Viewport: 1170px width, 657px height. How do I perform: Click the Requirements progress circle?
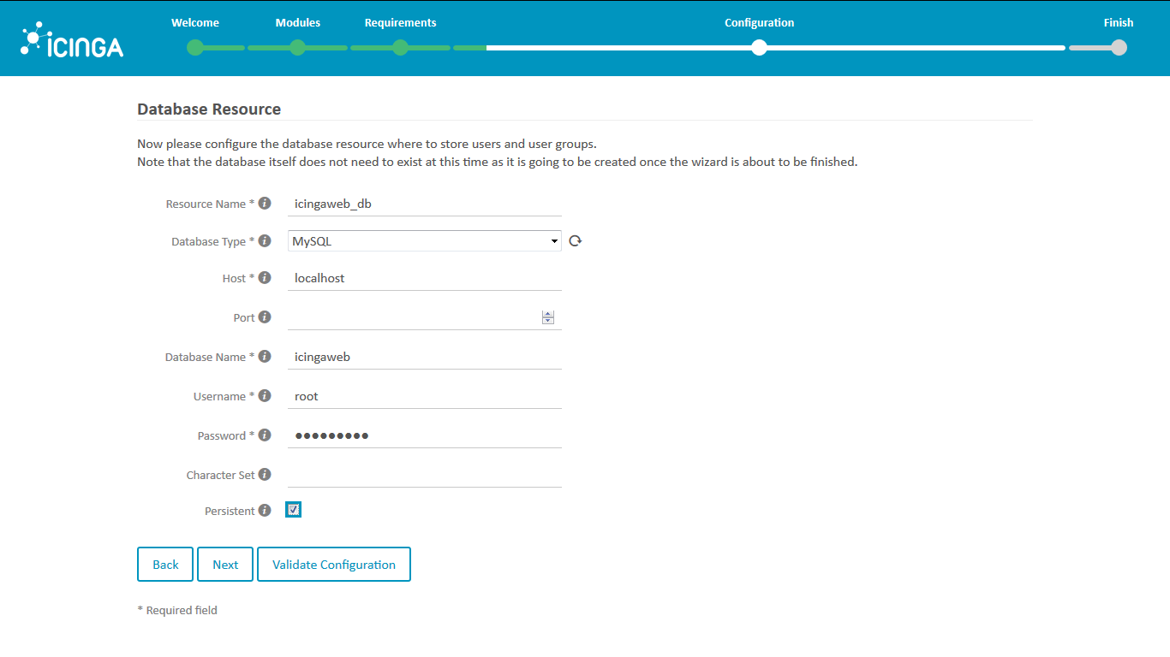(x=401, y=48)
